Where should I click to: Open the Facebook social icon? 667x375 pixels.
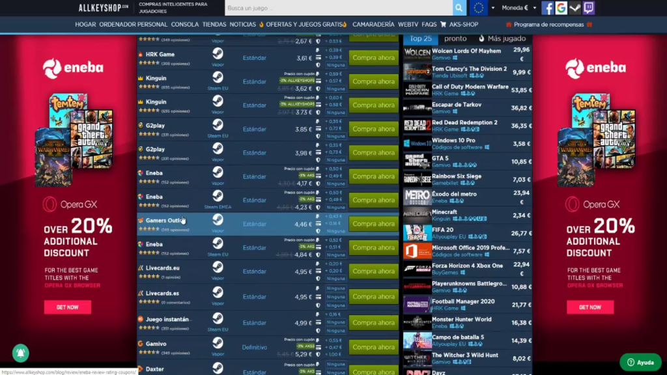[x=547, y=8]
